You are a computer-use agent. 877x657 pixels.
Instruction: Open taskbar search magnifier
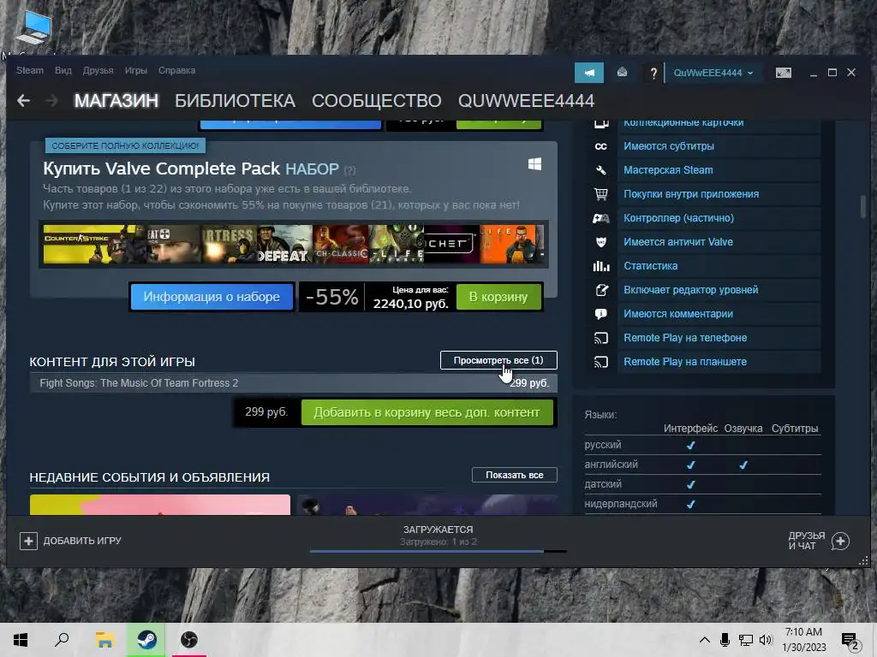coord(62,640)
